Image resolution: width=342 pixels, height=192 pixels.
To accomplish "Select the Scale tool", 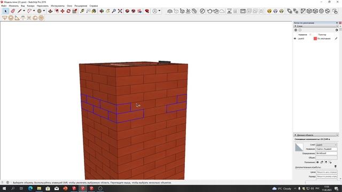I will [x=75, y=11].
